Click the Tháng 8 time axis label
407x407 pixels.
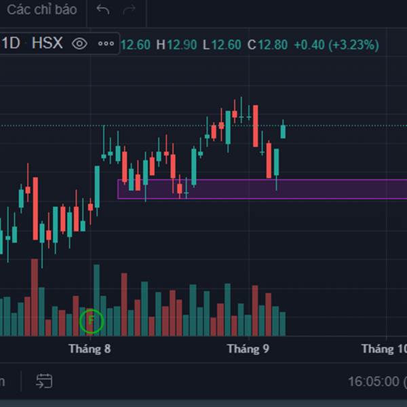pyautogui.click(x=90, y=349)
